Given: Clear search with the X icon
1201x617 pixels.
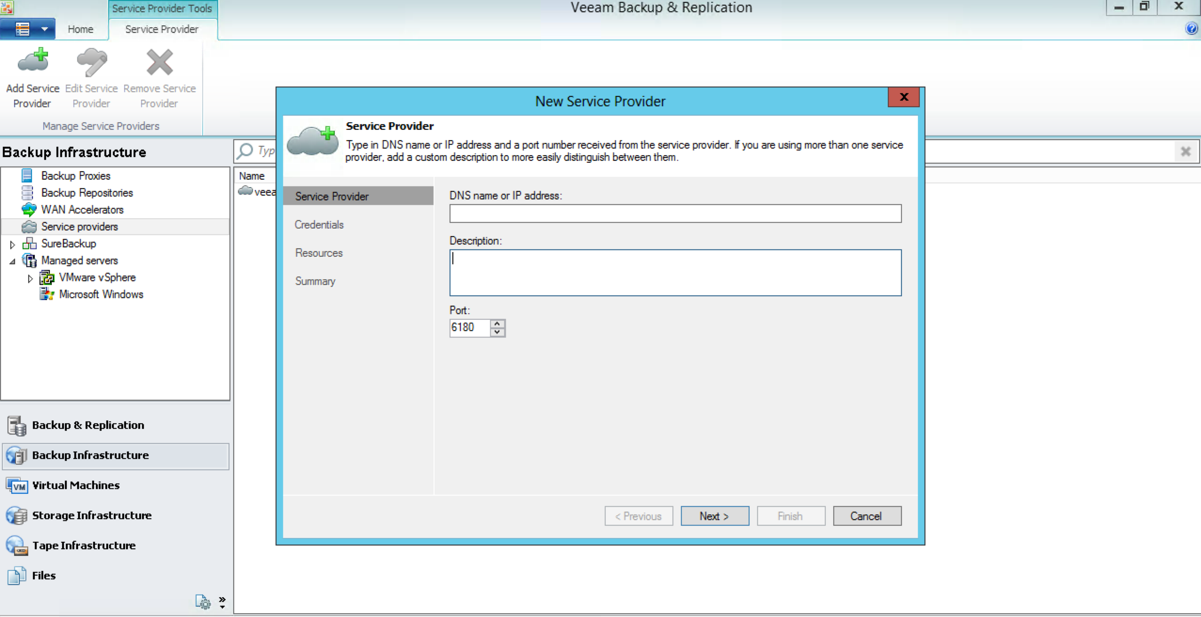Looking at the screenshot, I should (1185, 151).
